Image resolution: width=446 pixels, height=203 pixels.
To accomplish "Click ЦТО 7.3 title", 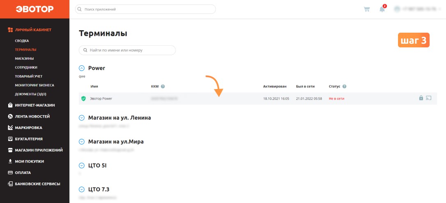I will tap(99, 190).
